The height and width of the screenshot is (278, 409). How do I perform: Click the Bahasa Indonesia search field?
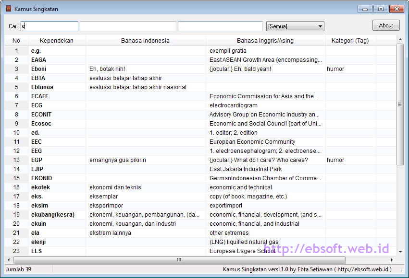point(128,26)
